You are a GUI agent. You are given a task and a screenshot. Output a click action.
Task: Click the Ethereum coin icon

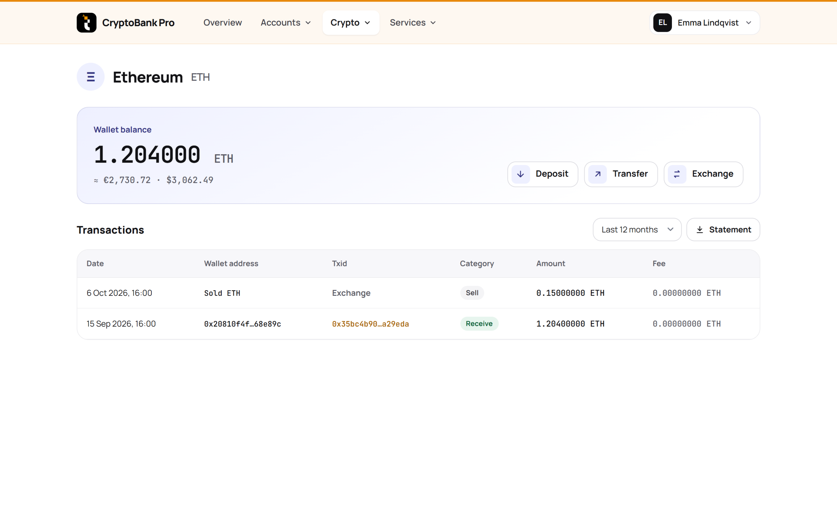click(91, 77)
